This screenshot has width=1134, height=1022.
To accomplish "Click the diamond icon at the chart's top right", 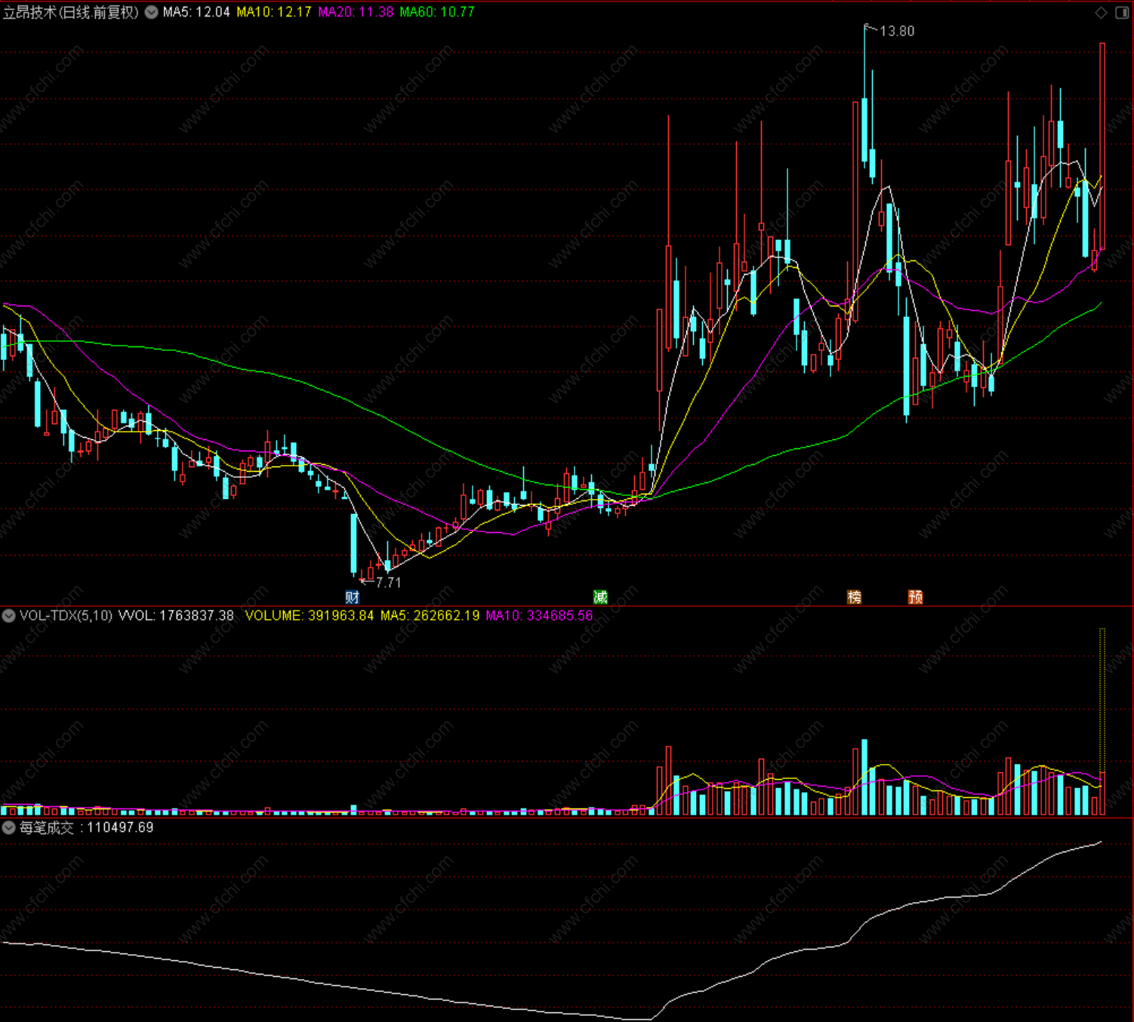I will [x=1101, y=12].
